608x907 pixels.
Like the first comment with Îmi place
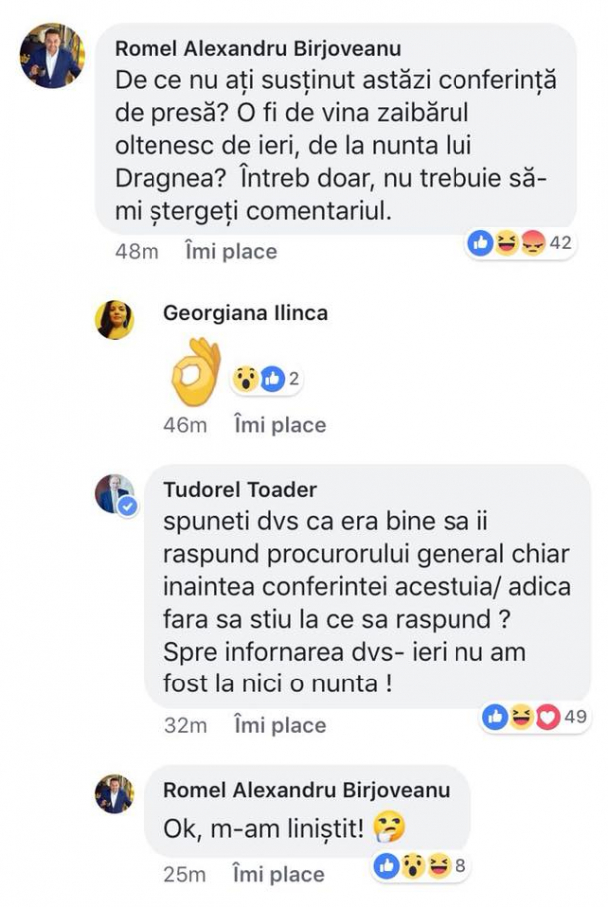click(231, 252)
